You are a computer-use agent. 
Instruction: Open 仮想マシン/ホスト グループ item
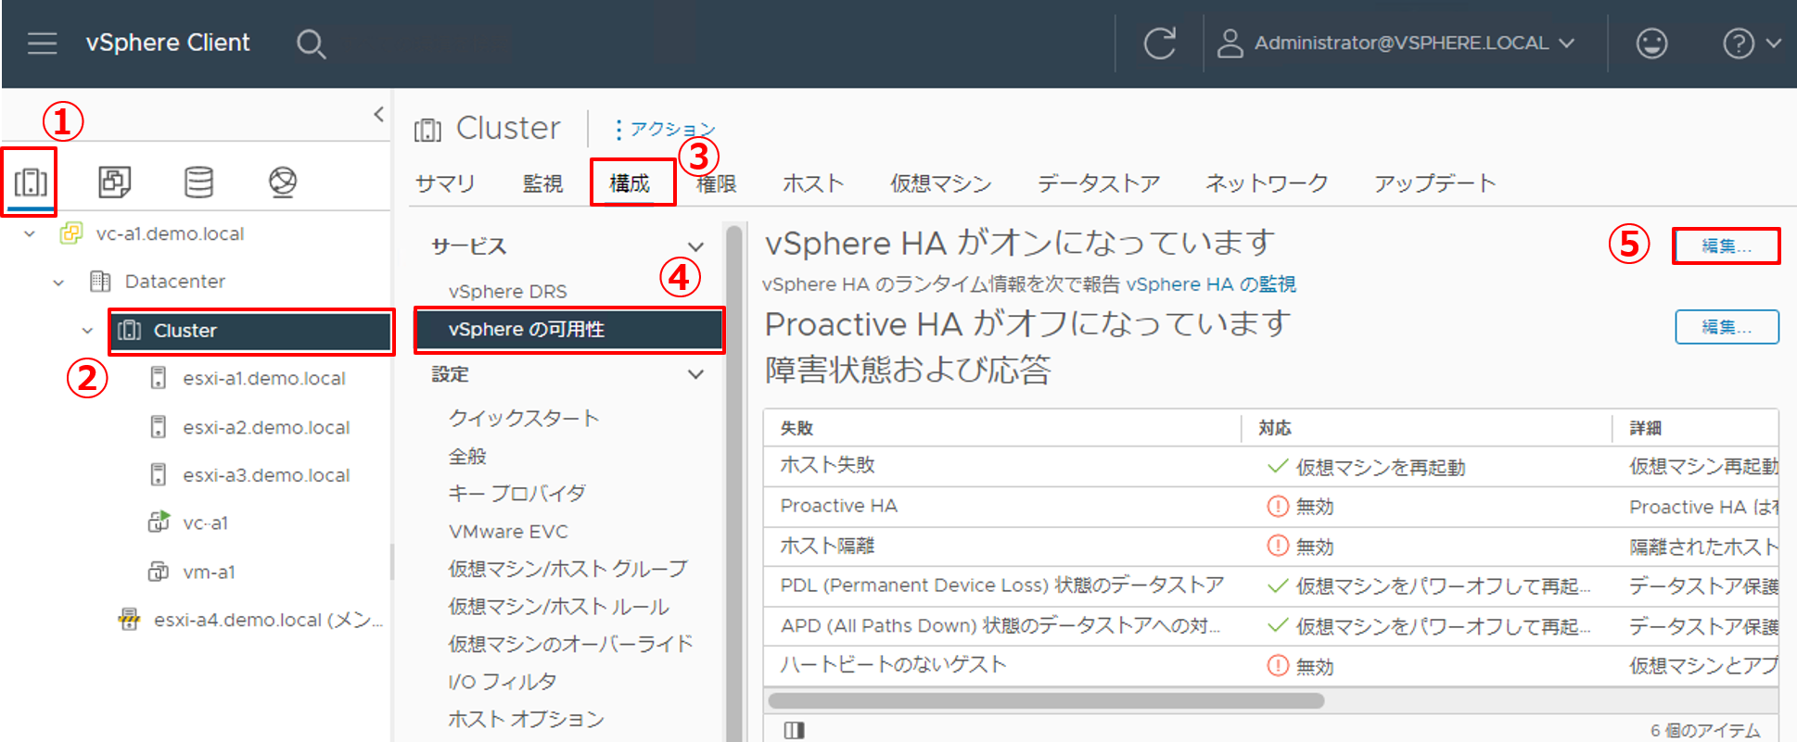[568, 569]
